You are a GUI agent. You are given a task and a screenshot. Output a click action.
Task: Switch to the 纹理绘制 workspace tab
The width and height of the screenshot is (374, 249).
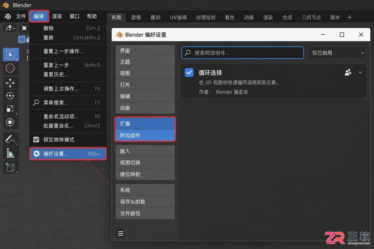(206, 17)
